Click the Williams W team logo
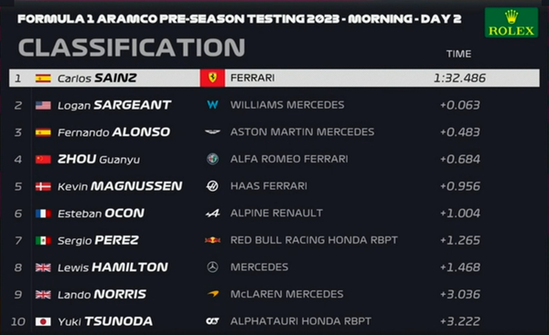The height and width of the screenshot is (335, 549). click(x=212, y=105)
